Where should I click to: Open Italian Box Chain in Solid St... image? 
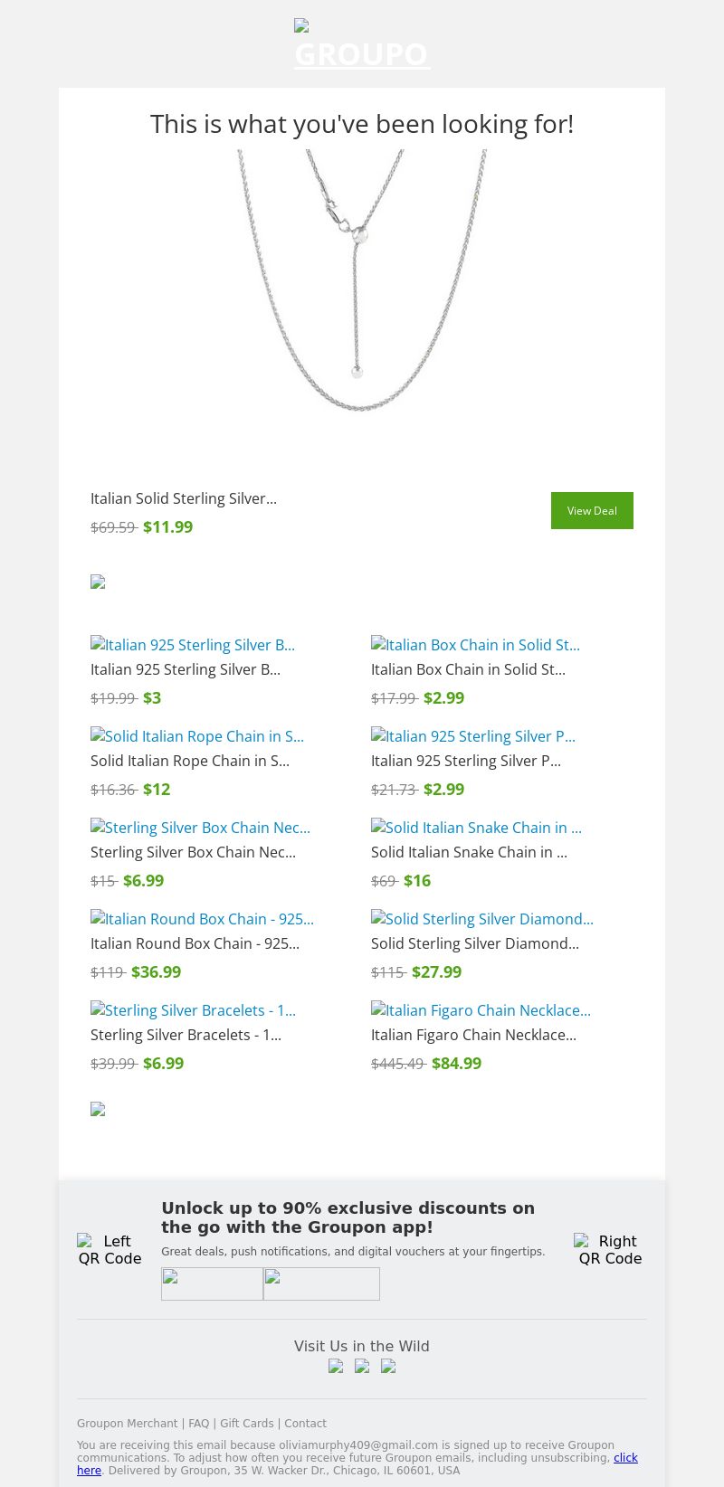click(475, 645)
